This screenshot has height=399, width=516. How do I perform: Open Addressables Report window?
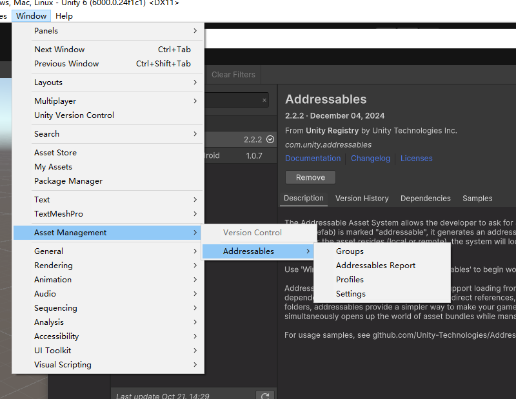[x=382, y=266]
